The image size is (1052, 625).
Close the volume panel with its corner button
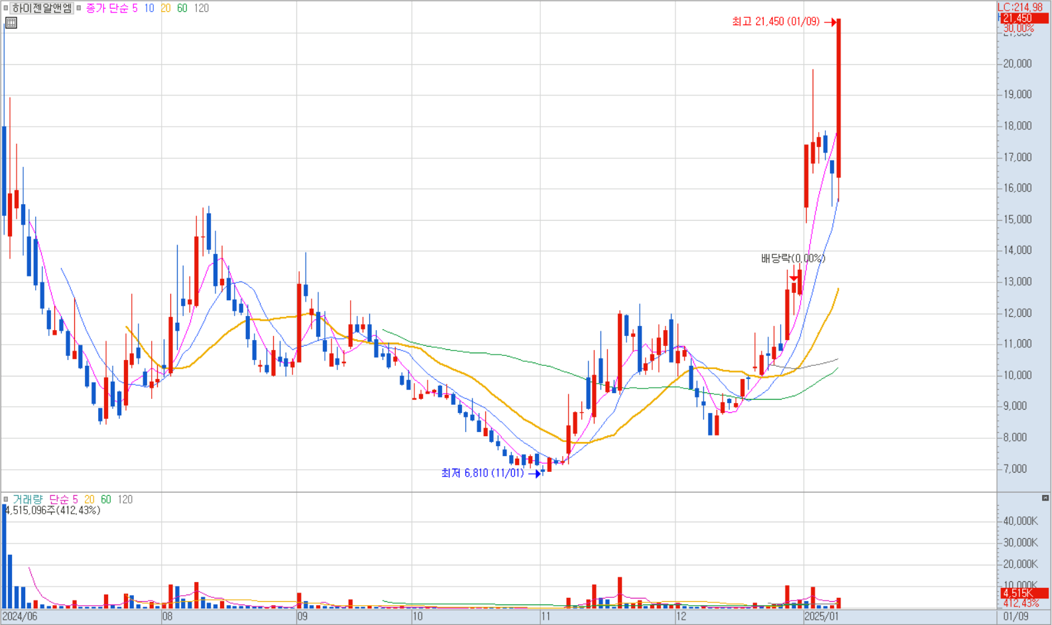[1045, 498]
